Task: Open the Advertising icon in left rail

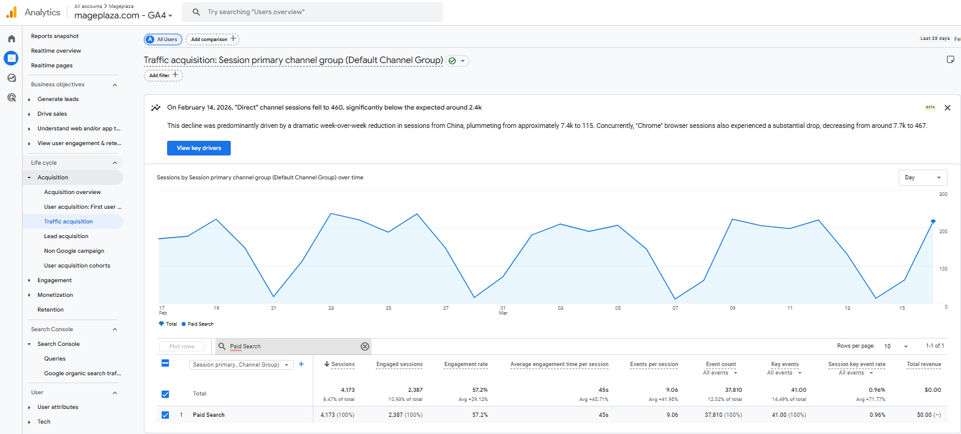Action: click(x=11, y=97)
